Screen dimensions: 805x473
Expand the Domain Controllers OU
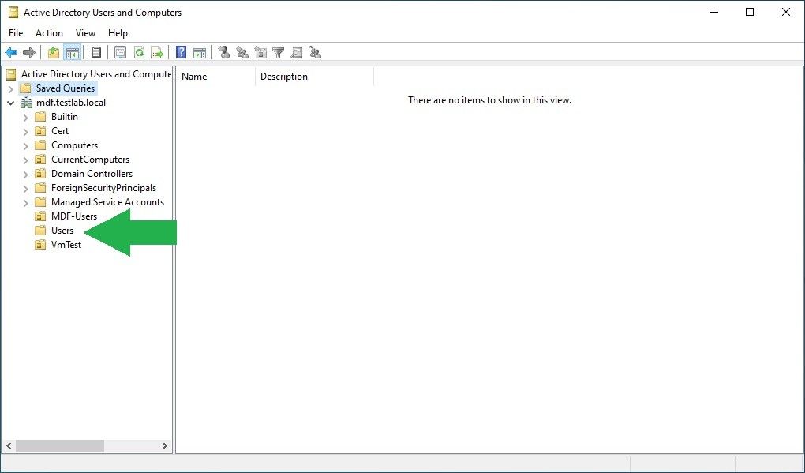pyautogui.click(x=26, y=174)
